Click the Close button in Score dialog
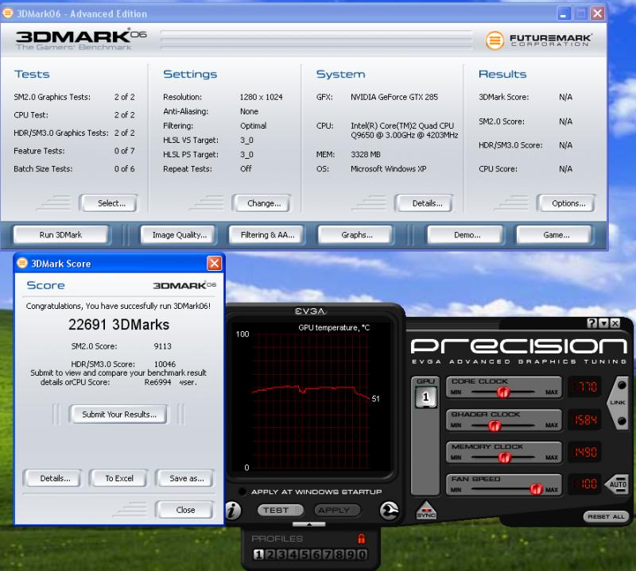This screenshot has width=636, height=571. tap(184, 510)
